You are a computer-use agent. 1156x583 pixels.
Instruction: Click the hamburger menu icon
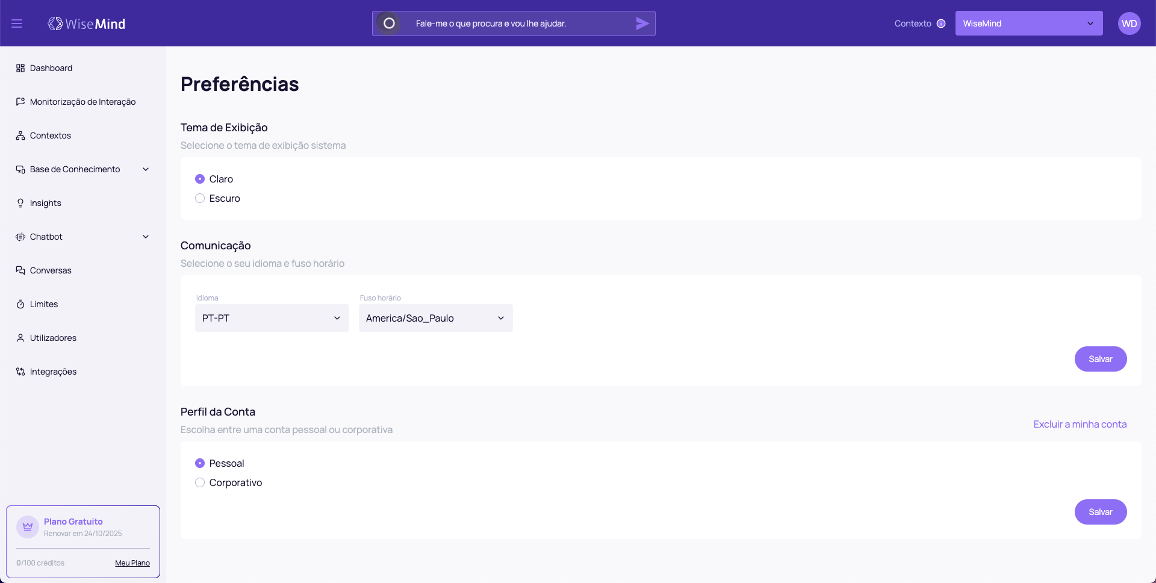17,23
